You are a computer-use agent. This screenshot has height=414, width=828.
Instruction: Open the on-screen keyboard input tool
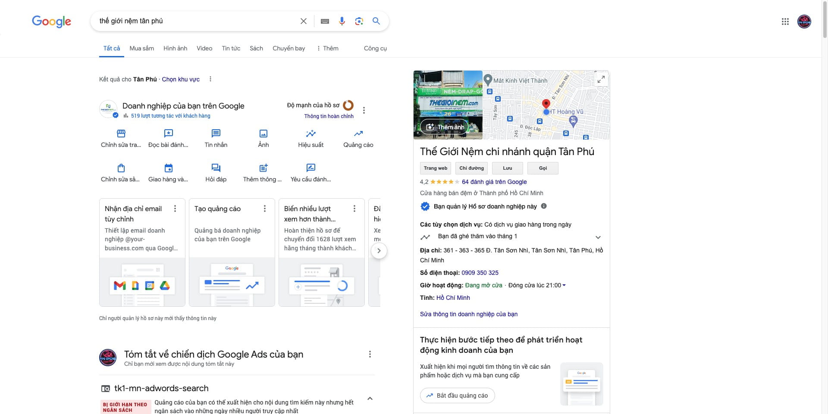(x=325, y=21)
